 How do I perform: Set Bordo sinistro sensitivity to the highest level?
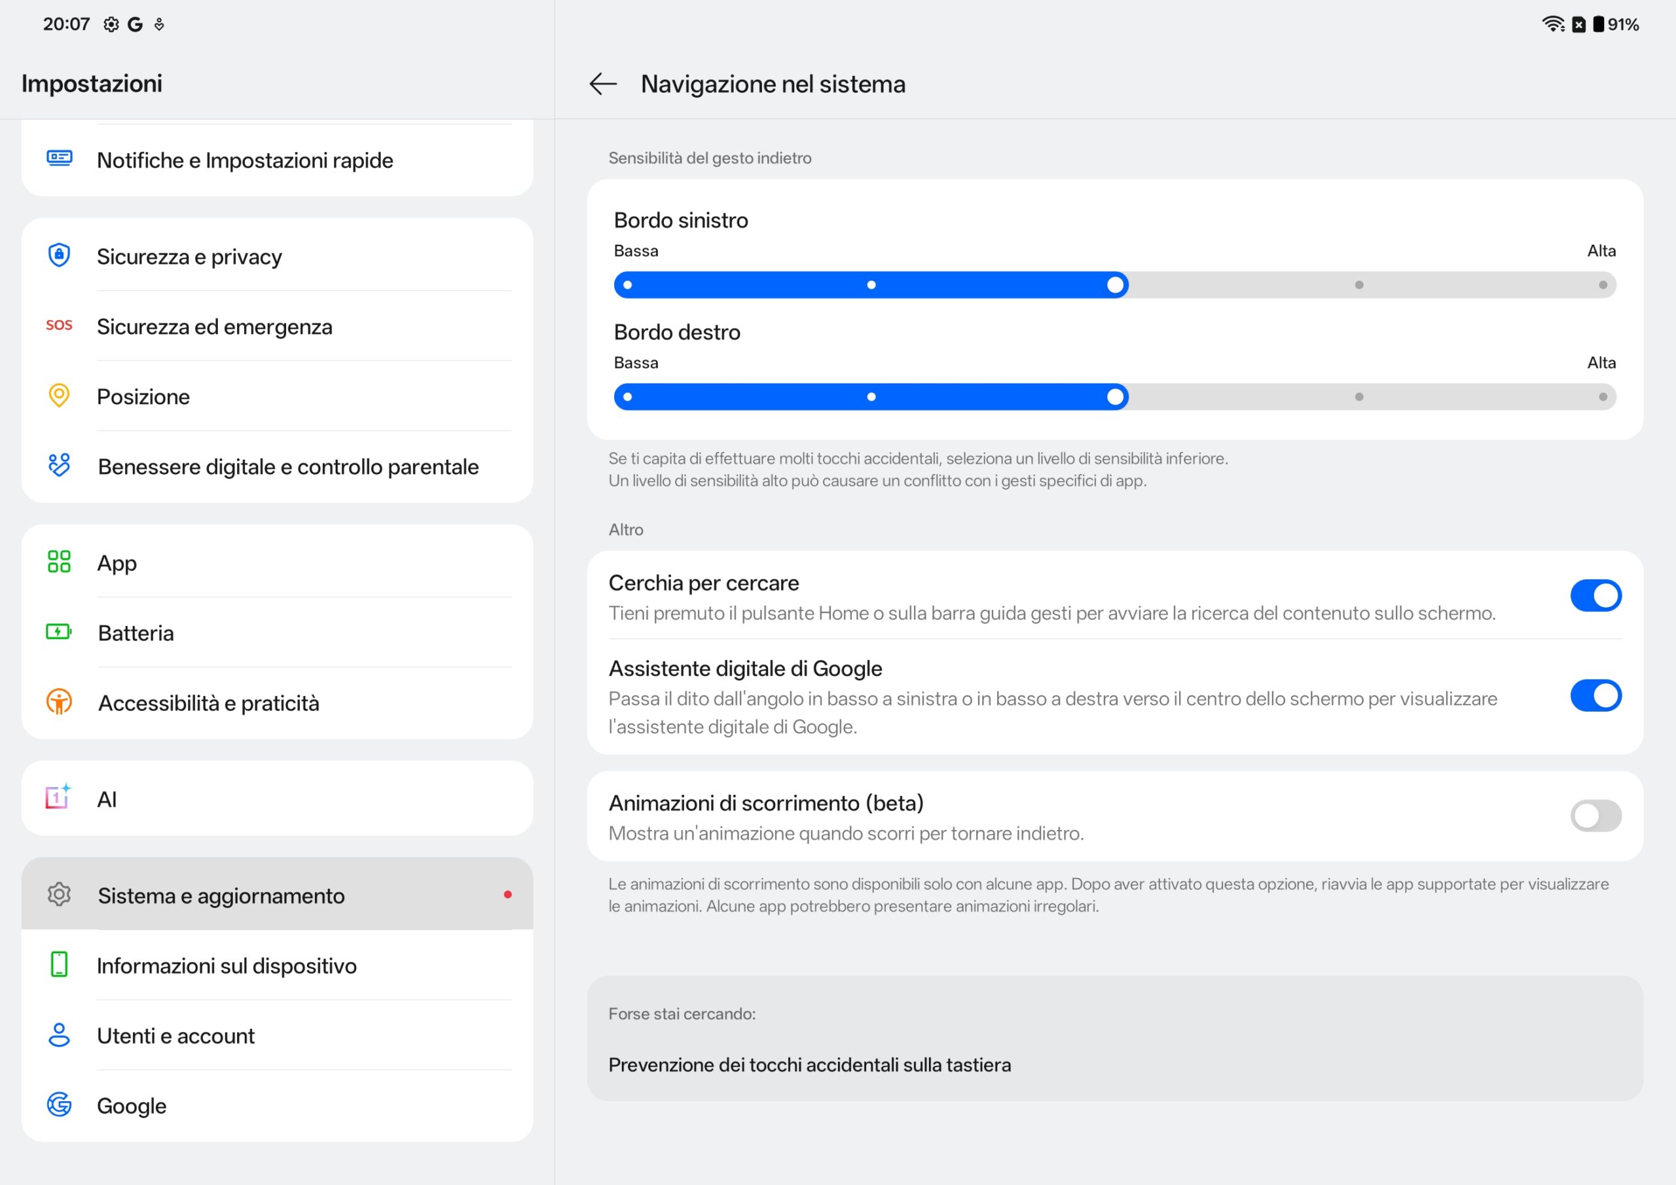1602,285
